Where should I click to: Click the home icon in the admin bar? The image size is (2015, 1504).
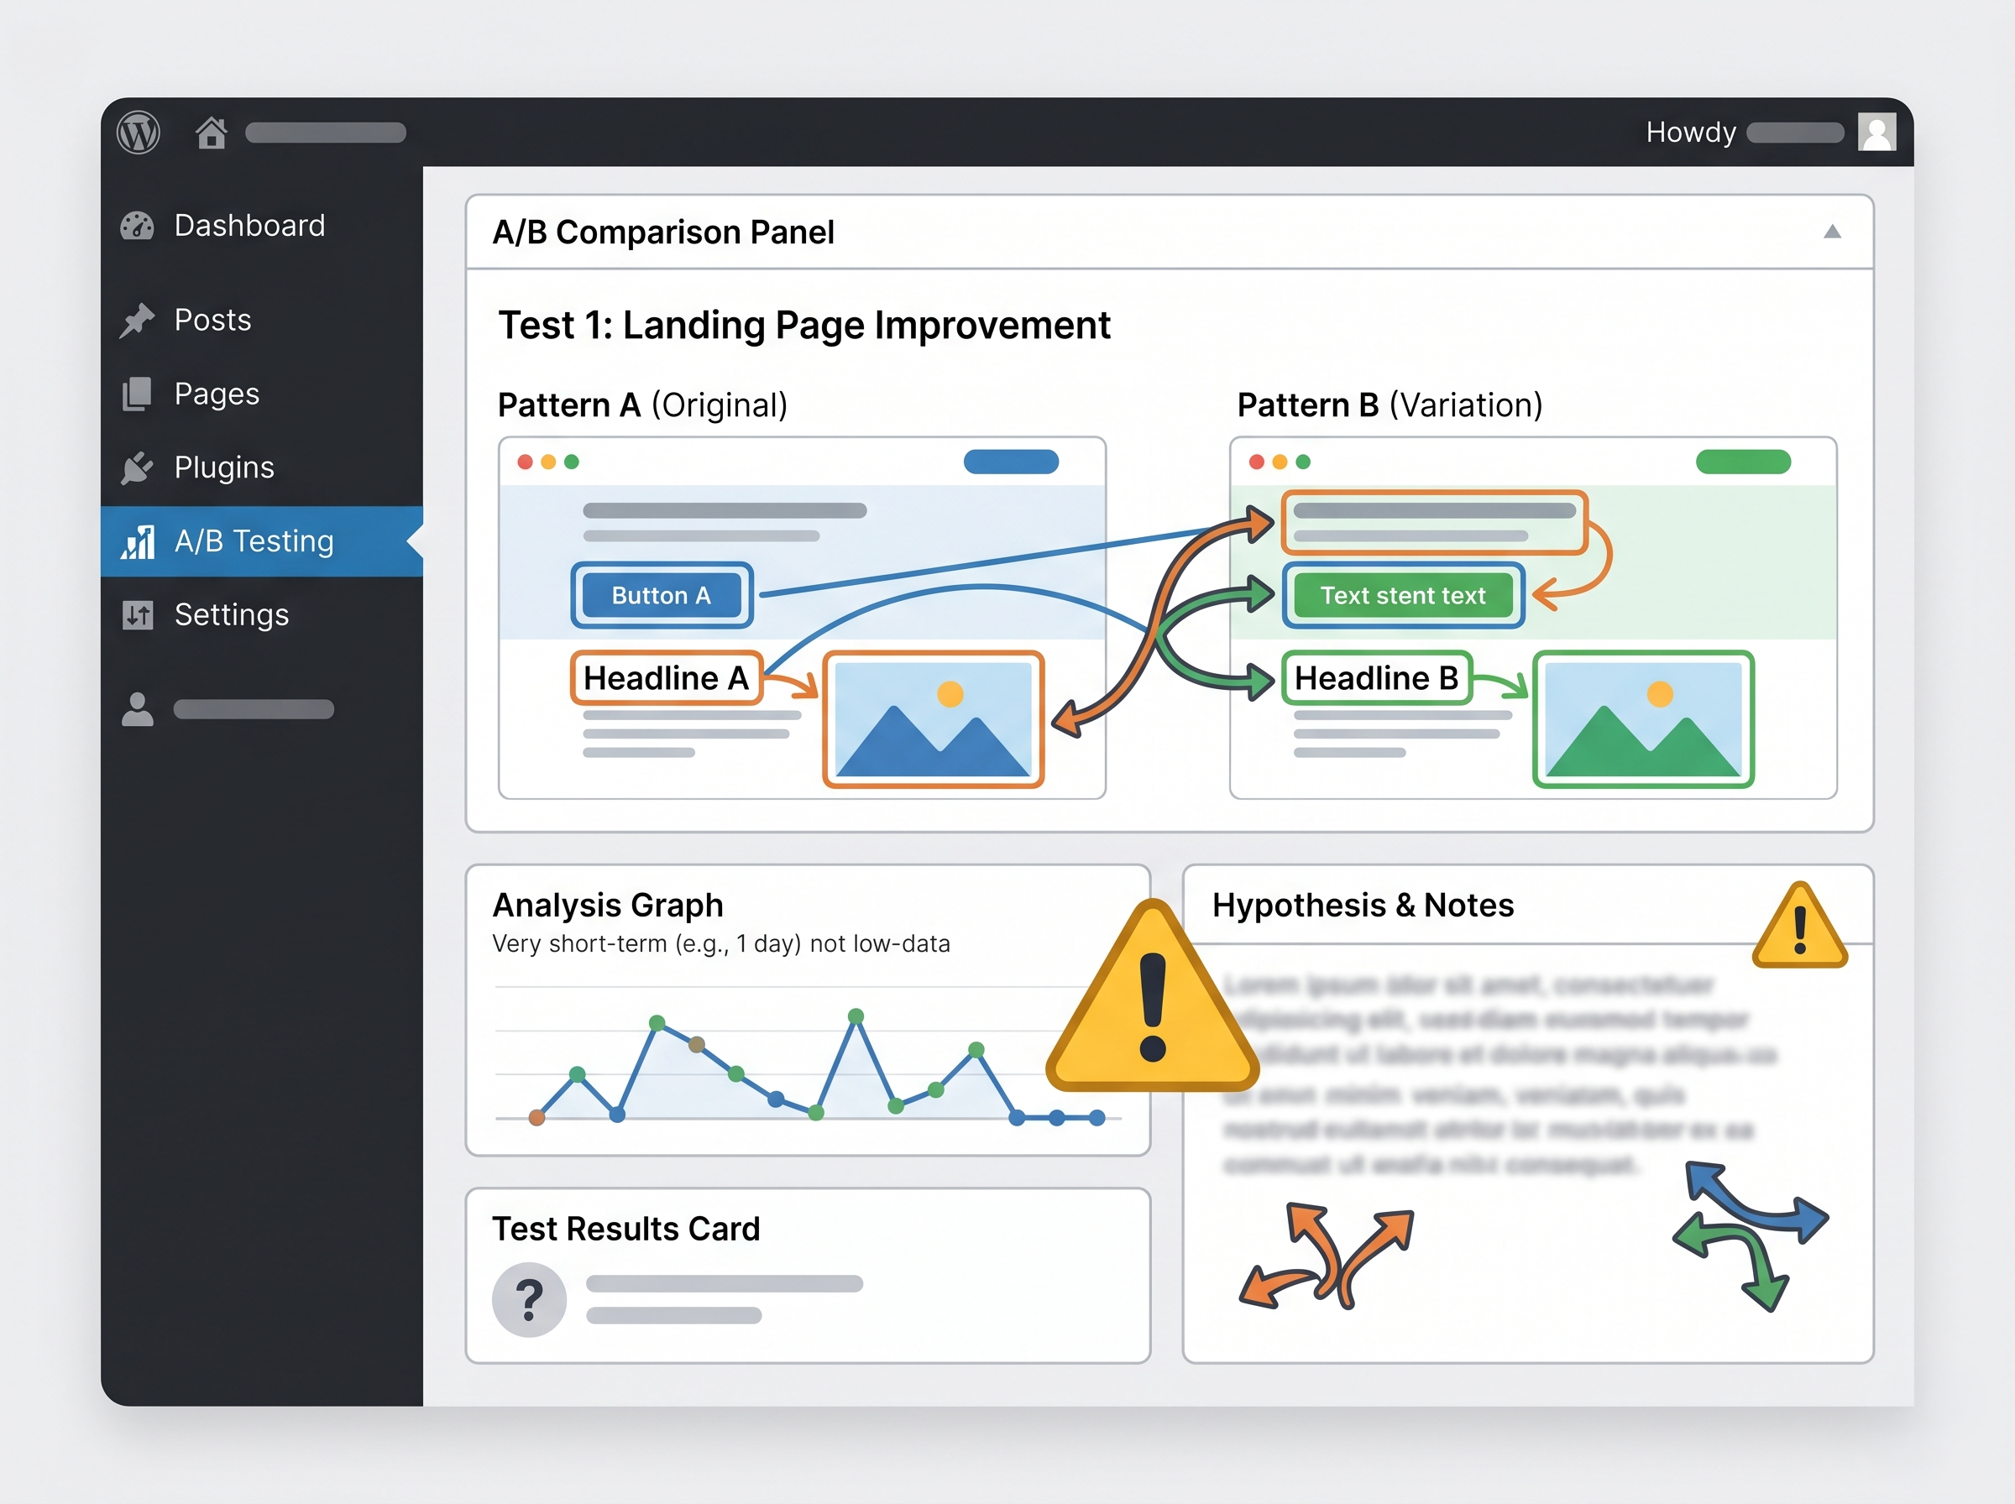click(212, 133)
